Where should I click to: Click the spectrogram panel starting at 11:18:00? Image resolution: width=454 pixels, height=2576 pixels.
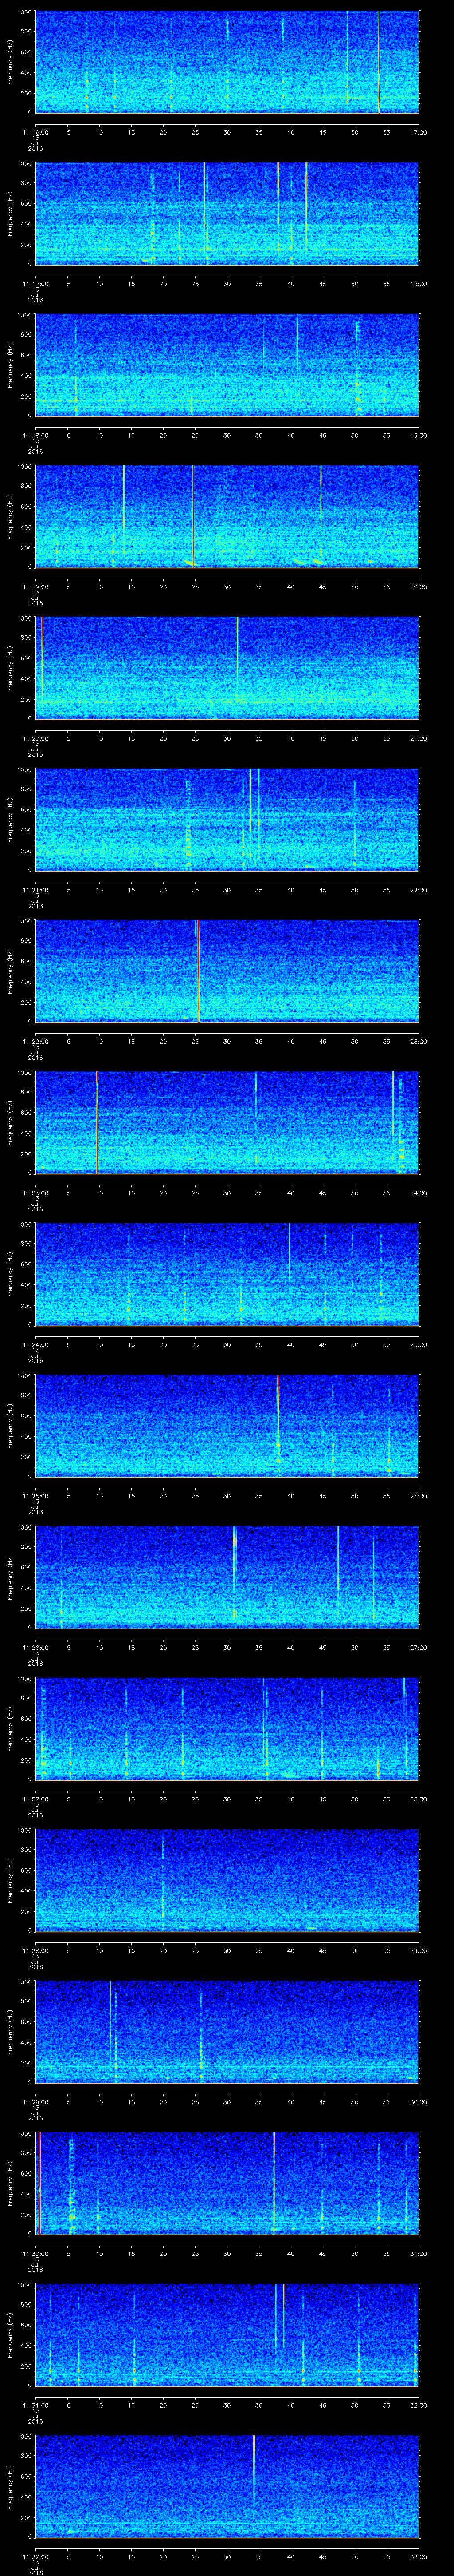[227, 365]
